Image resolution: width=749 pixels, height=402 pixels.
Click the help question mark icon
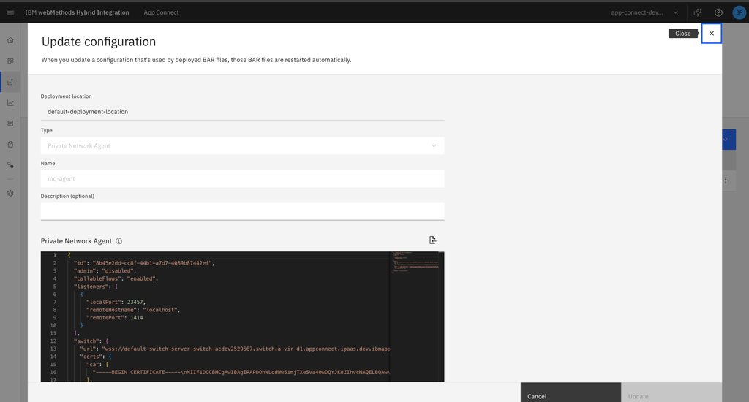tap(718, 12)
